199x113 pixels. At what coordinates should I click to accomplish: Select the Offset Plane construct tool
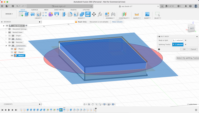coord(124,14)
